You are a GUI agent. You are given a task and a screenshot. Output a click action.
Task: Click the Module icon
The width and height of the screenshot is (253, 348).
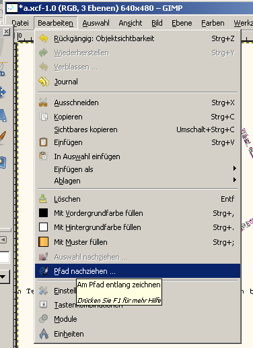[x=44, y=319]
